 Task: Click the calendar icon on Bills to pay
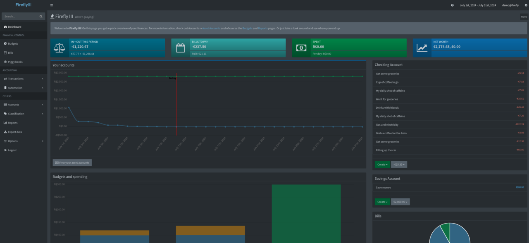pos(181,48)
